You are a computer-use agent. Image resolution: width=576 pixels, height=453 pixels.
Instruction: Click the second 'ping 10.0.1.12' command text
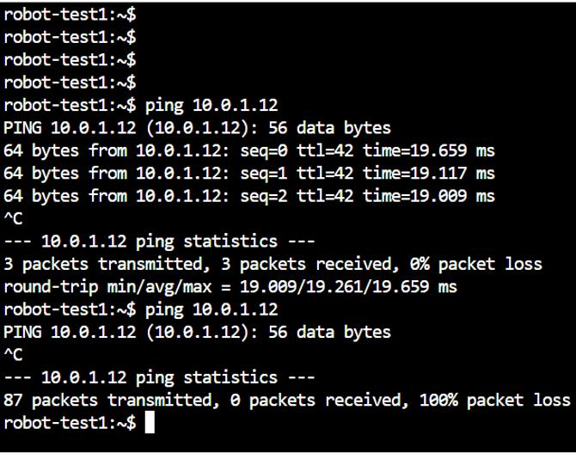point(211,309)
